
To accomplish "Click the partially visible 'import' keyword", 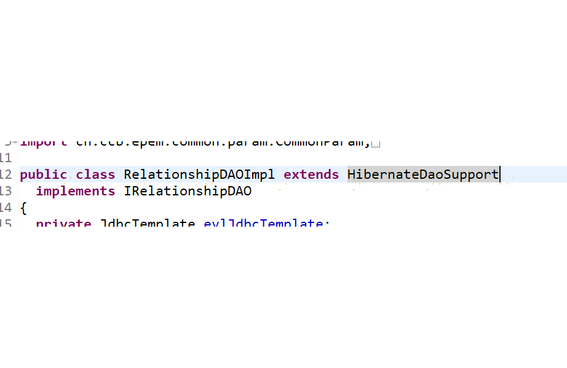I will point(44,143).
